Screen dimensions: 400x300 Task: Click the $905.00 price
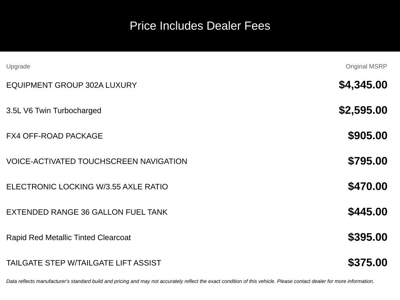click(367, 136)
